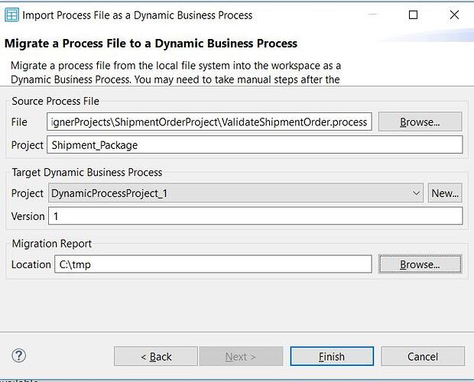
Task: Click the wizard description paragraph
Action: pyautogui.click(x=176, y=72)
